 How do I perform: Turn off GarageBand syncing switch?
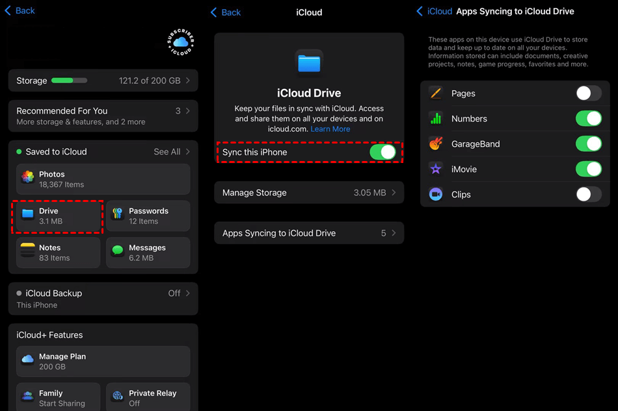(589, 143)
